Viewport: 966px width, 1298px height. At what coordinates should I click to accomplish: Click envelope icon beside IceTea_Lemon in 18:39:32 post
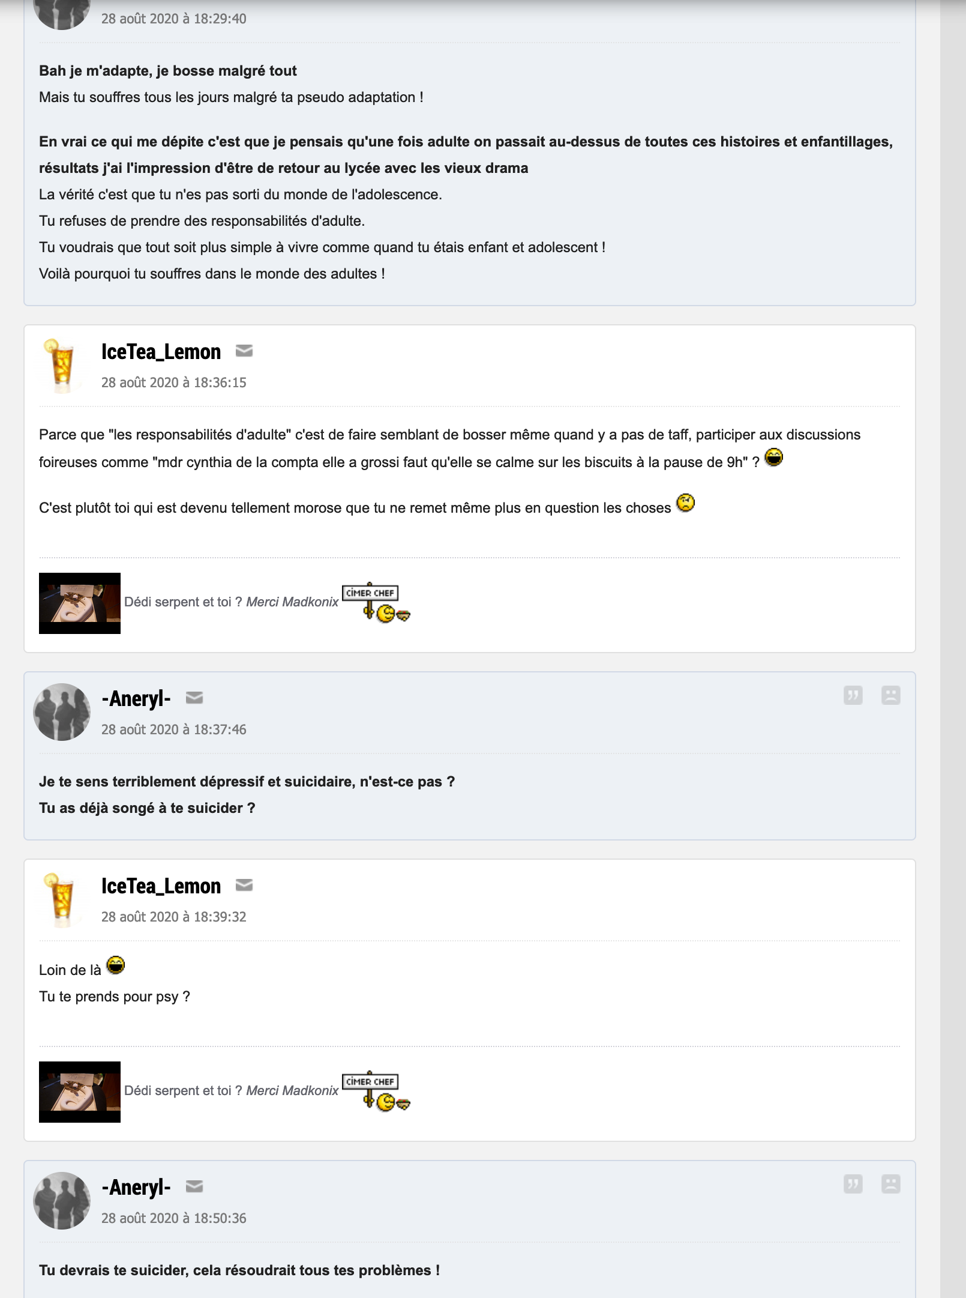pos(244,885)
